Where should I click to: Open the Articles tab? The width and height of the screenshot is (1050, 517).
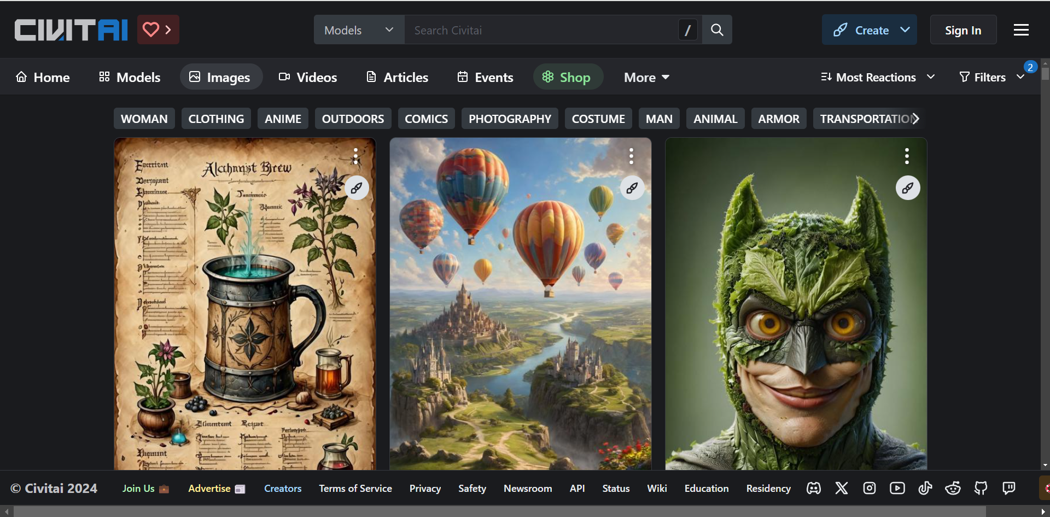tap(397, 77)
